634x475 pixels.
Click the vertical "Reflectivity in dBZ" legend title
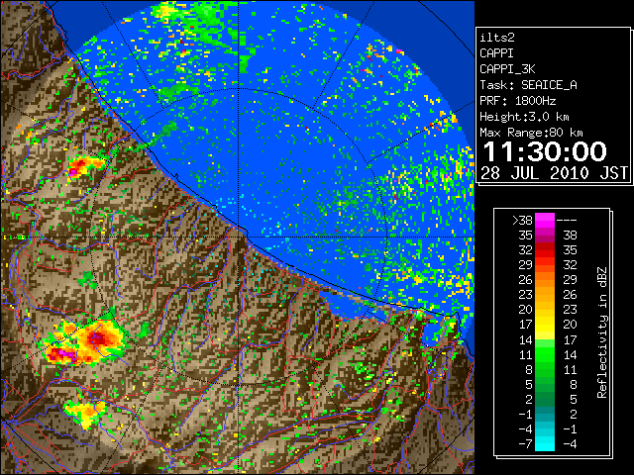[602, 332]
